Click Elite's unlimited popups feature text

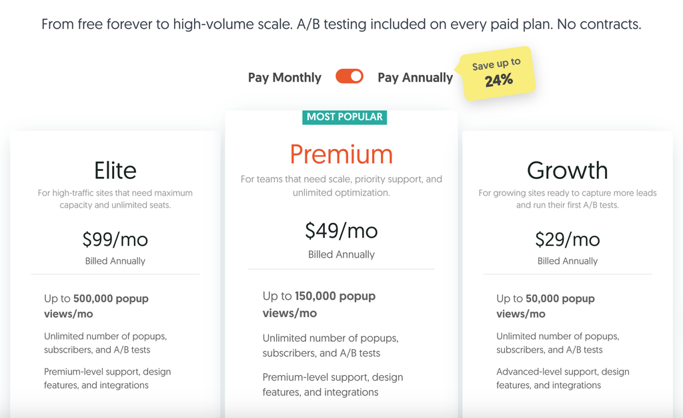tap(105, 343)
